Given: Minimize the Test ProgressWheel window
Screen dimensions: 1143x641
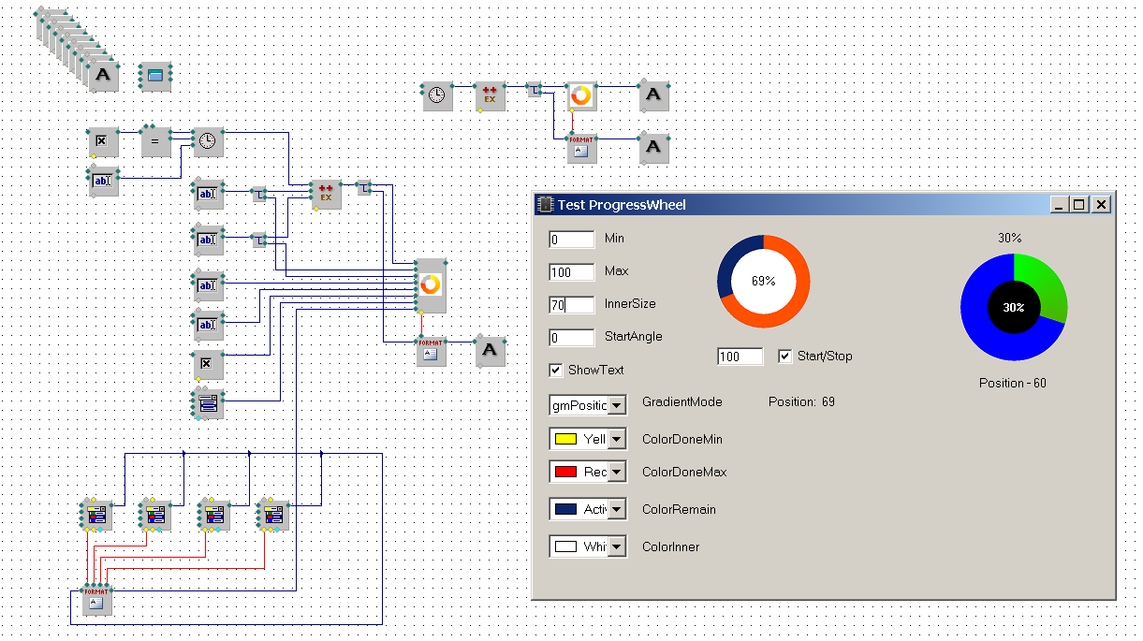Looking at the screenshot, I should pos(1060,205).
